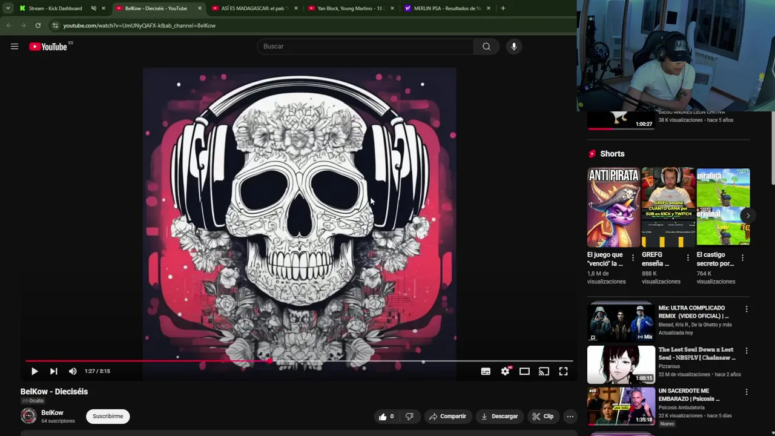The height and width of the screenshot is (436, 775).
Task: Switch to theater mode
Action: (x=524, y=371)
